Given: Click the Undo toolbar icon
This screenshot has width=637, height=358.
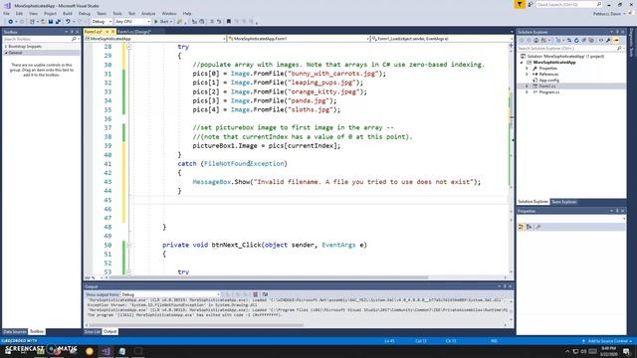Looking at the screenshot, I should point(68,22).
